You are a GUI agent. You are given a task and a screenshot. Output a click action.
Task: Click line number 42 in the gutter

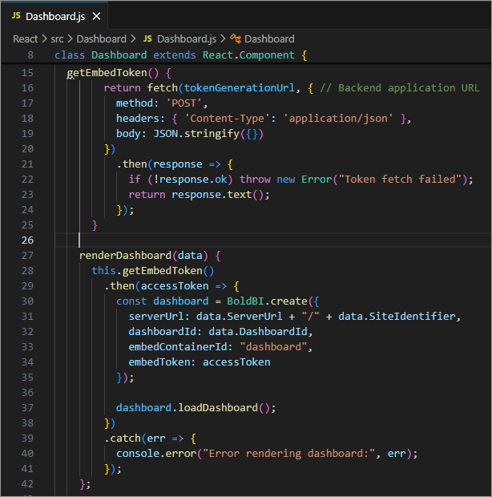pos(27,484)
